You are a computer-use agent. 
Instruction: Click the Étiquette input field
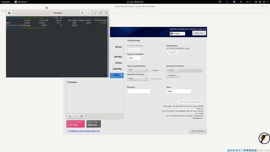(x=139, y=91)
